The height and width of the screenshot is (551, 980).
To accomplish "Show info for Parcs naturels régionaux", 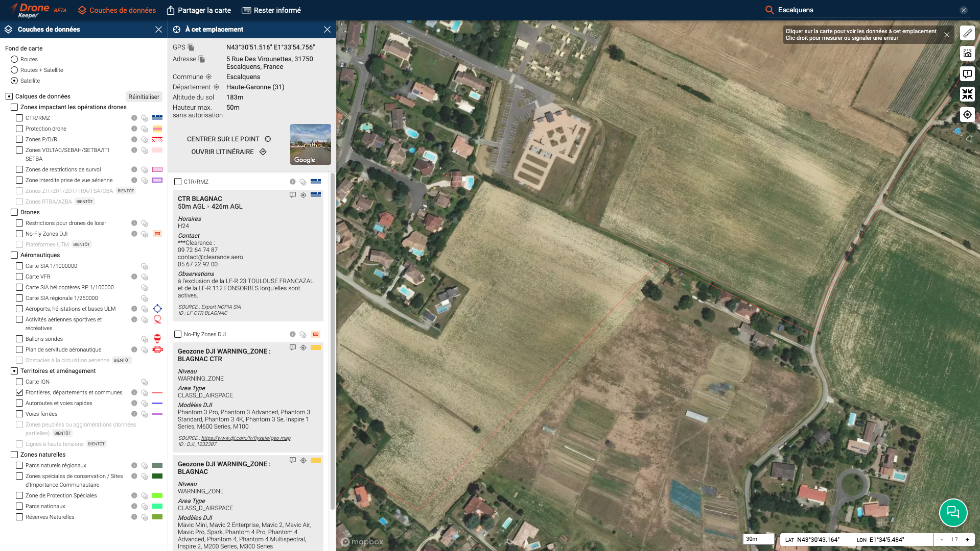I will click(134, 465).
